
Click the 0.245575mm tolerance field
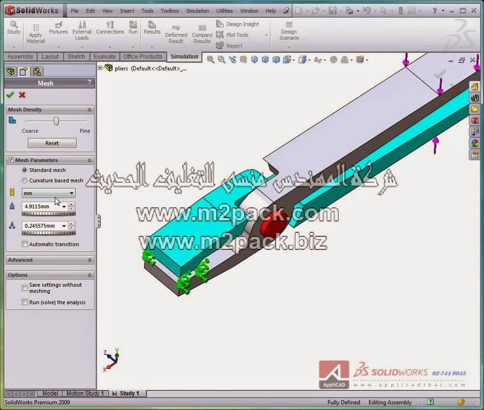click(42, 226)
